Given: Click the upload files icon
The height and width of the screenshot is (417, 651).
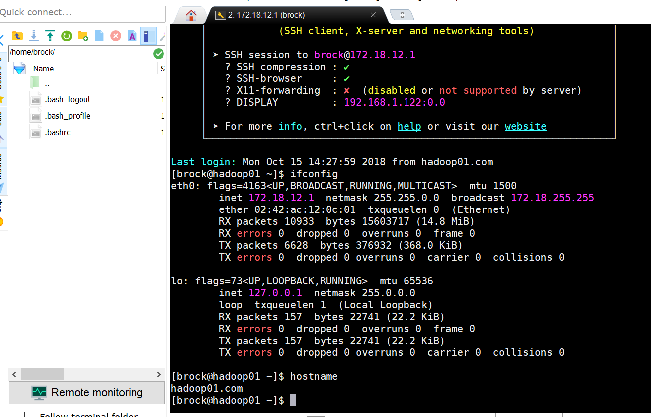Looking at the screenshot, I should pos(50,36).
